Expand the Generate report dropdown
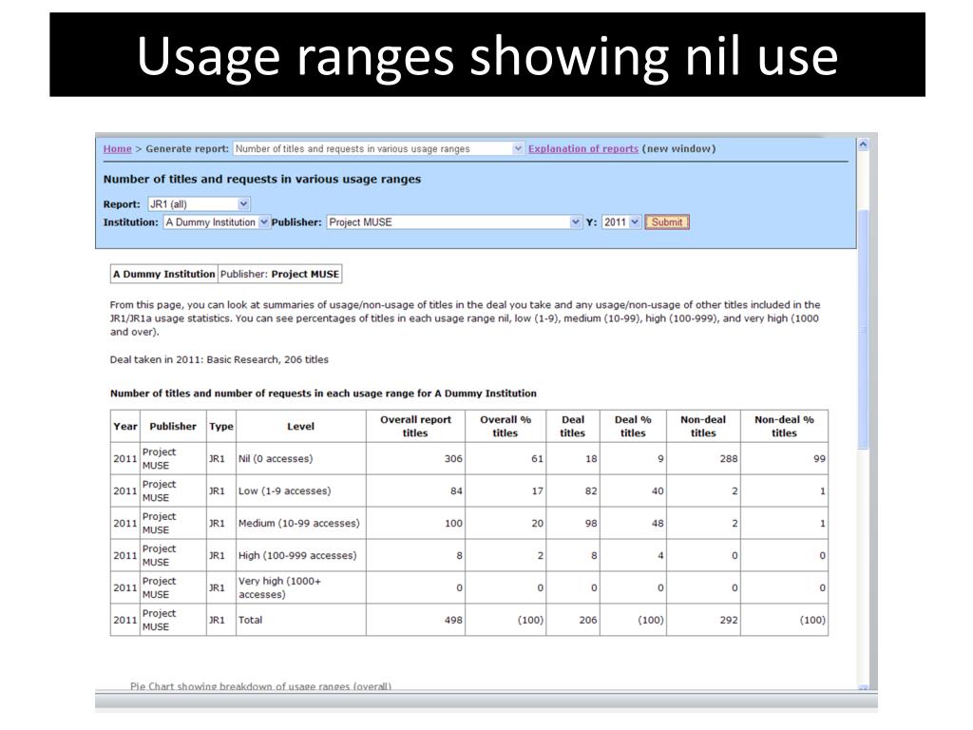 (x=378, y=149)
